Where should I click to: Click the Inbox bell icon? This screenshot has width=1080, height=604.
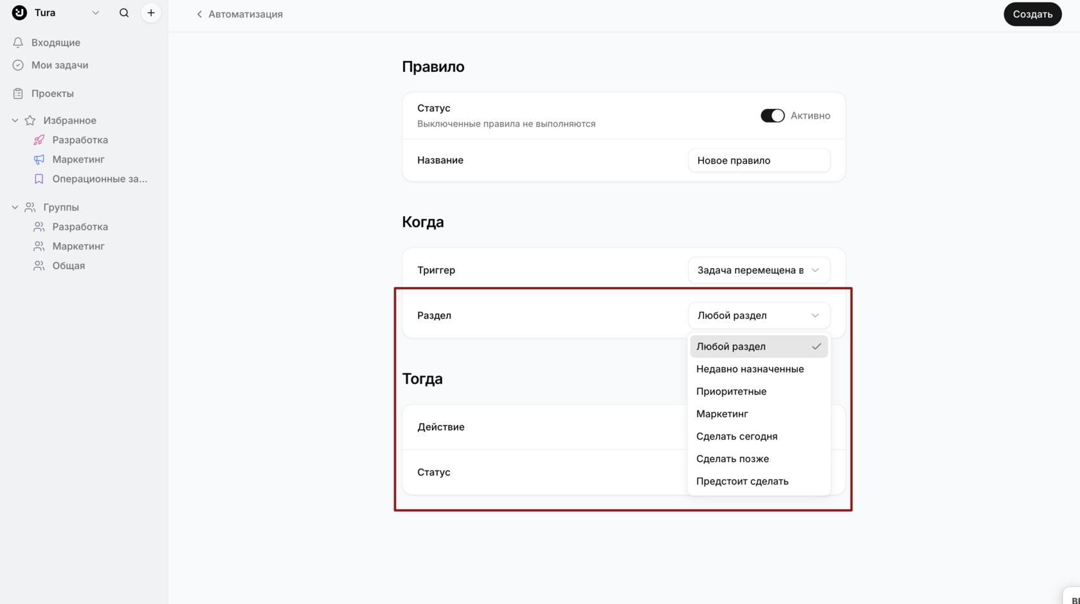(x=18, y=42)
